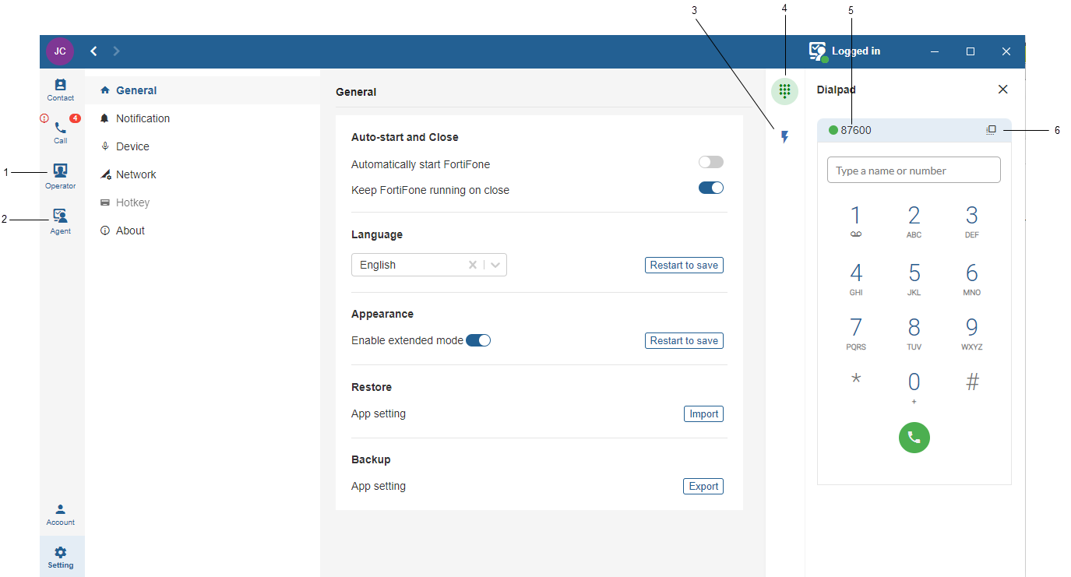
Task: Click Import to restore app settings
Action: tap(703, 413)
